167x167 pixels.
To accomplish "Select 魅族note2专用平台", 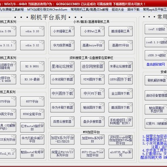I will [x=32, y=154].
